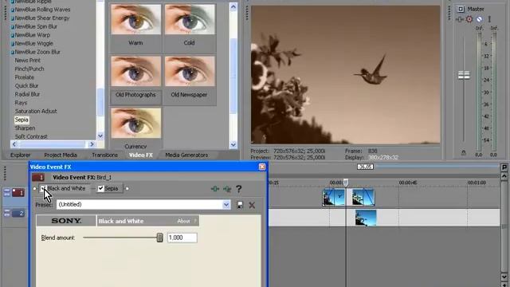Open Master automation settings gear icon
This screenshot has height=287, width=510.
point(469,19)
